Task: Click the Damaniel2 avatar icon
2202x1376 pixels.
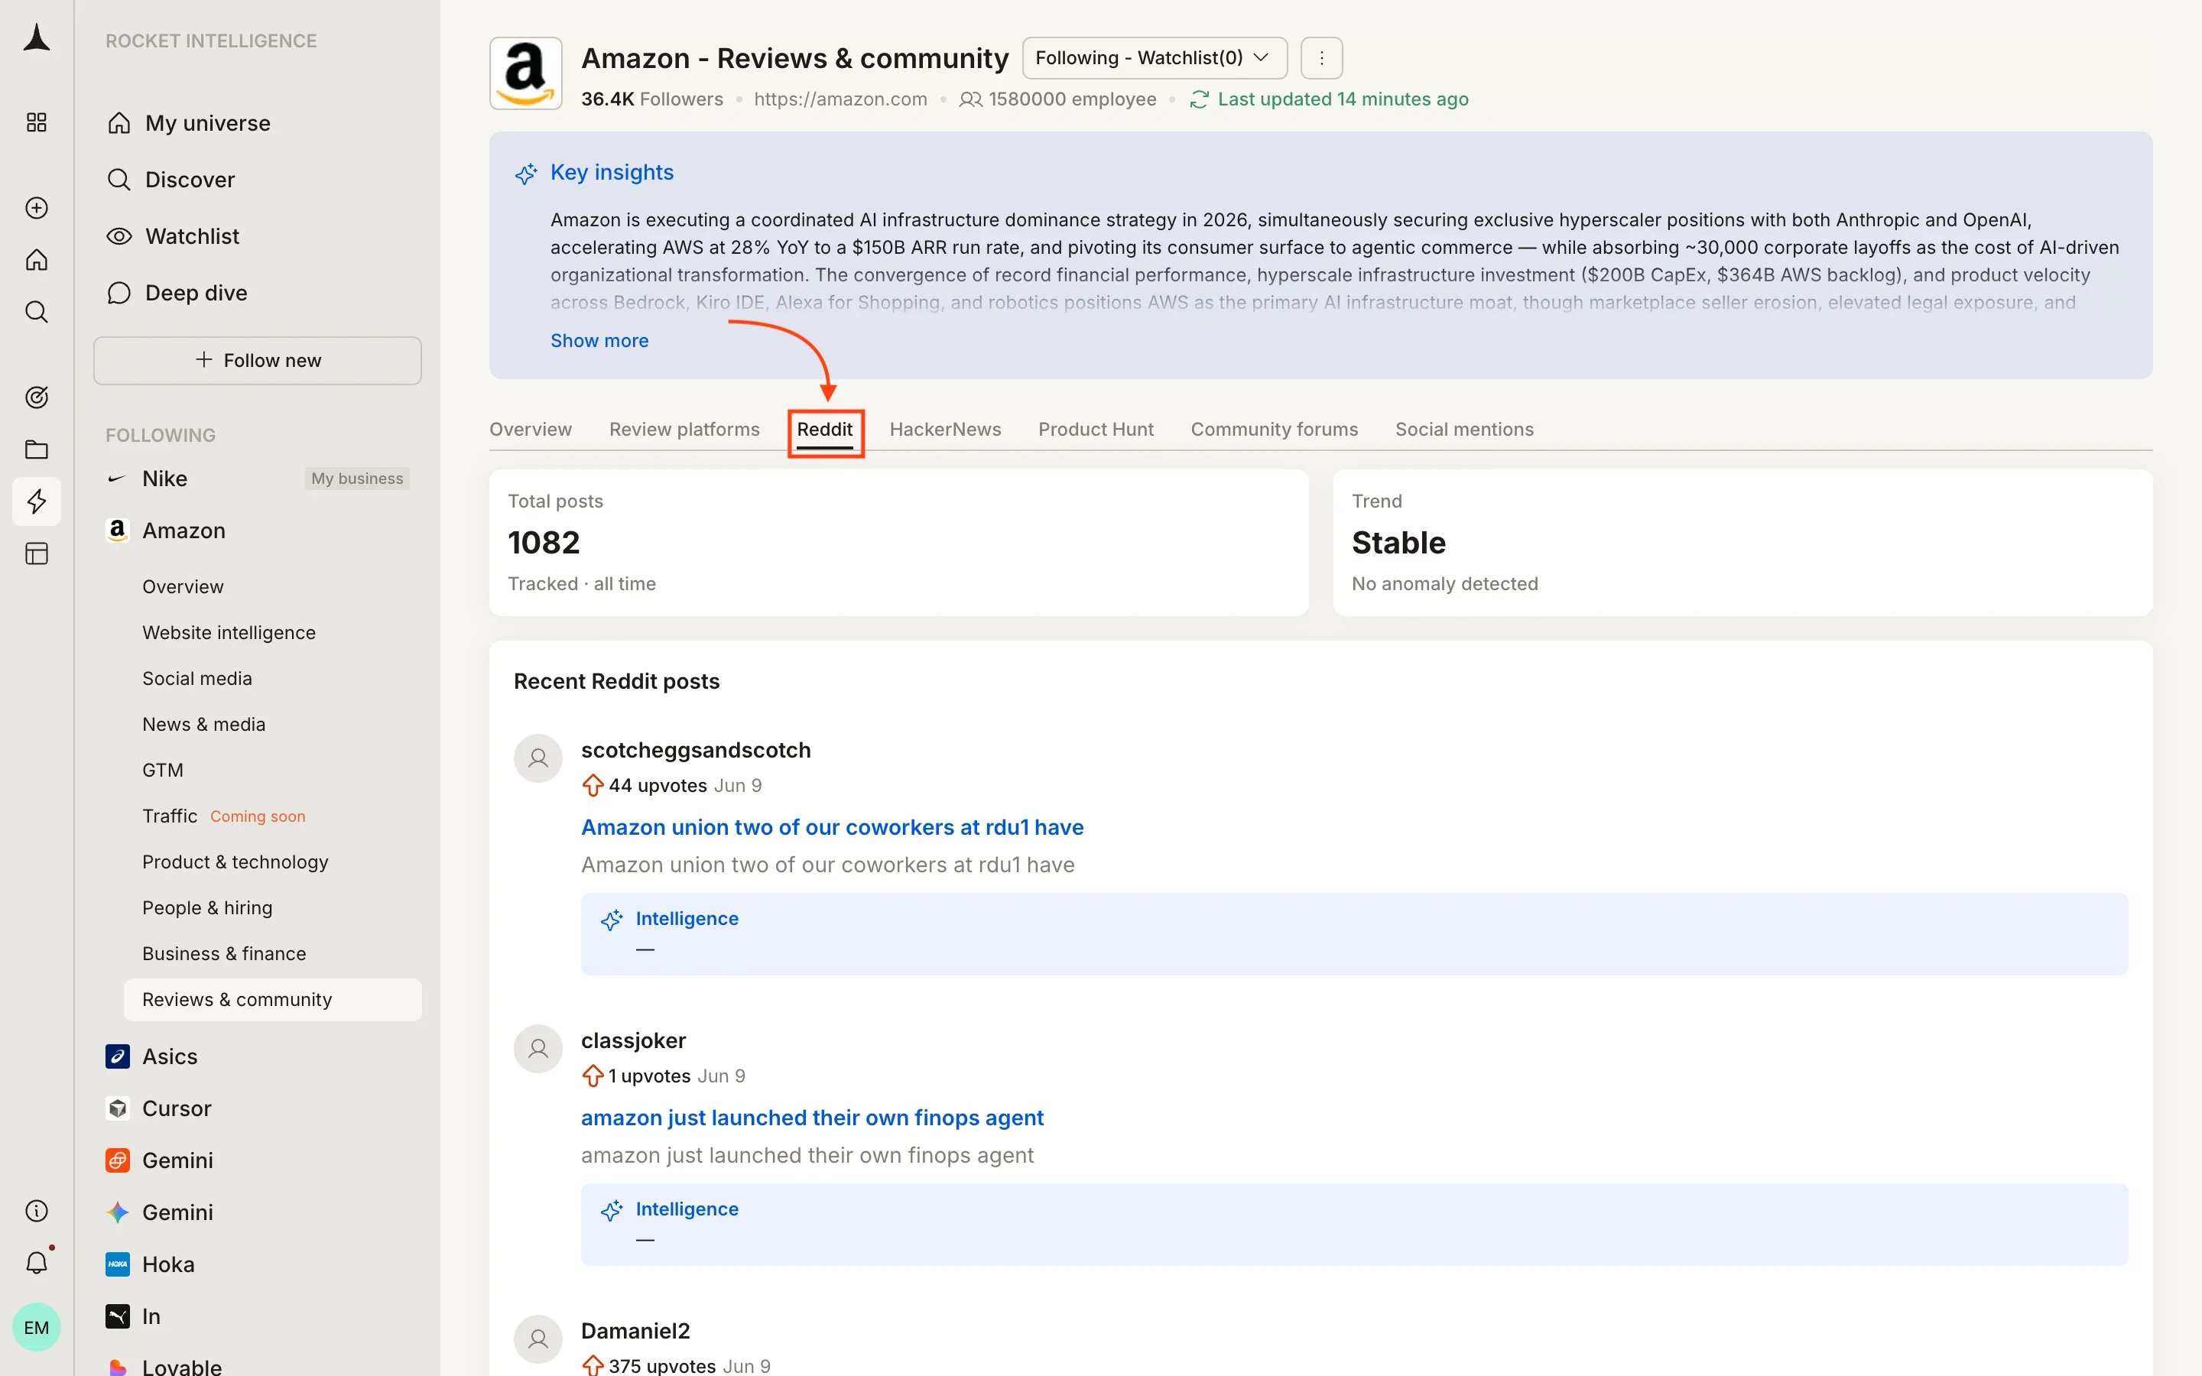Action: pos(539,1339)
